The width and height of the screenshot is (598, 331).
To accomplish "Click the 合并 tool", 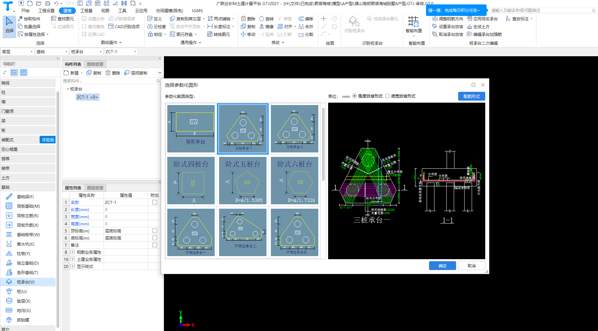I will click(x=306, y=26).
